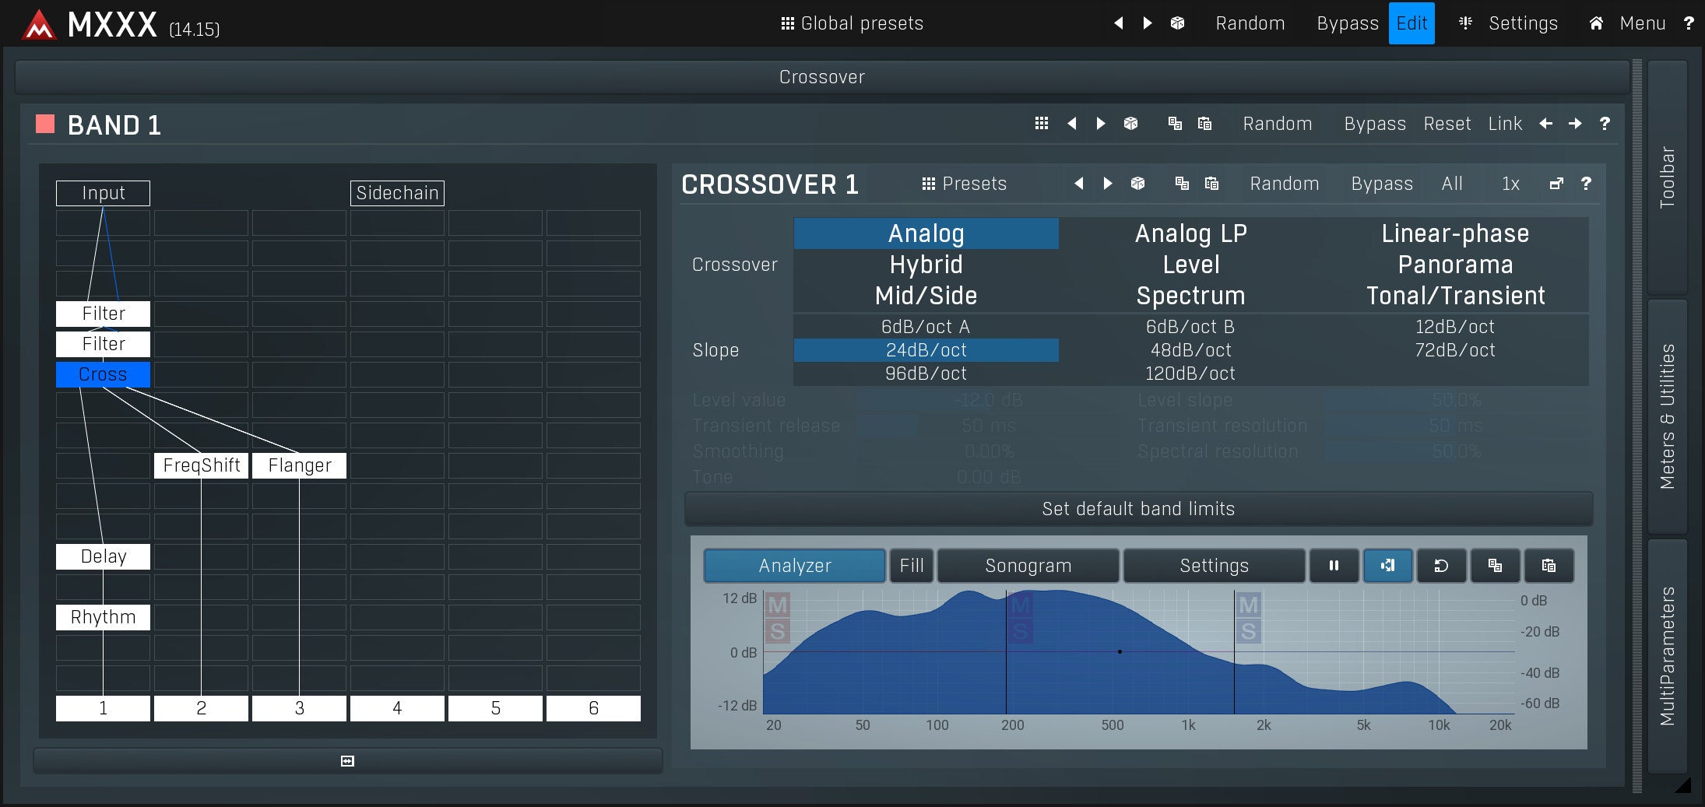This screenshot has width=1705, height=807.
Task: Open the Home icon in top bar
Action: tap(1596, 23)
